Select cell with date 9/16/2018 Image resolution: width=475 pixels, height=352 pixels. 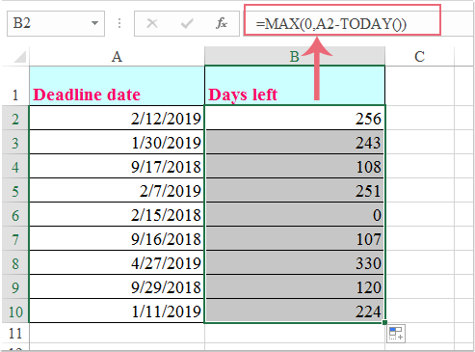click(x=117, y=238)
